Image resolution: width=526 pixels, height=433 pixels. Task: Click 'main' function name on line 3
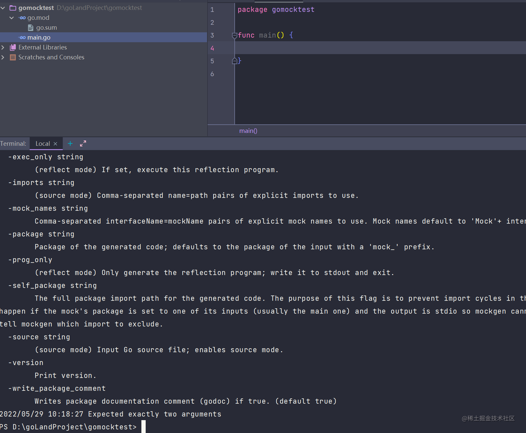pyautogui.click(x=267, y=35)
